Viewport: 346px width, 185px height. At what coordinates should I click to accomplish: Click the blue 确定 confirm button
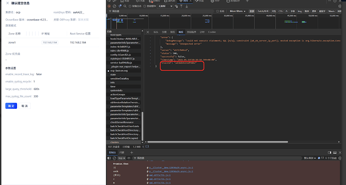click(x=11, y=106)
